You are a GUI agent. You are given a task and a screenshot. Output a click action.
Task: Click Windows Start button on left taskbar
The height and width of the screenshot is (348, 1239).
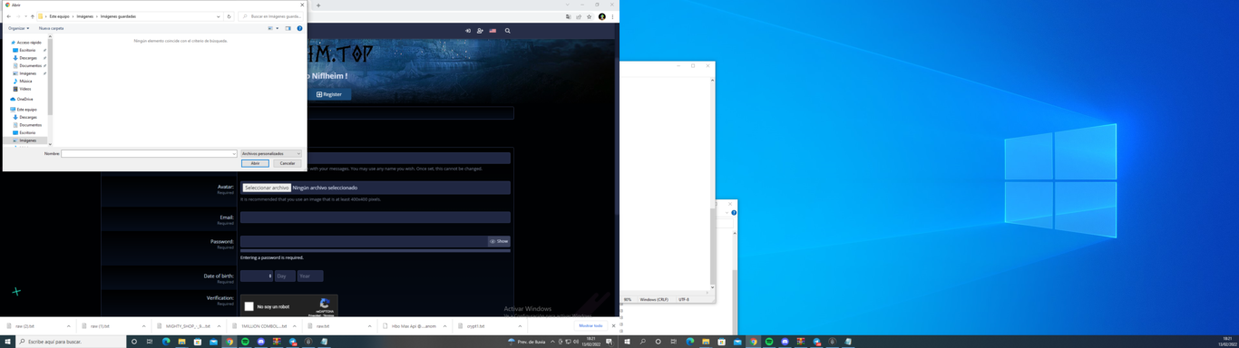[8, 342]
